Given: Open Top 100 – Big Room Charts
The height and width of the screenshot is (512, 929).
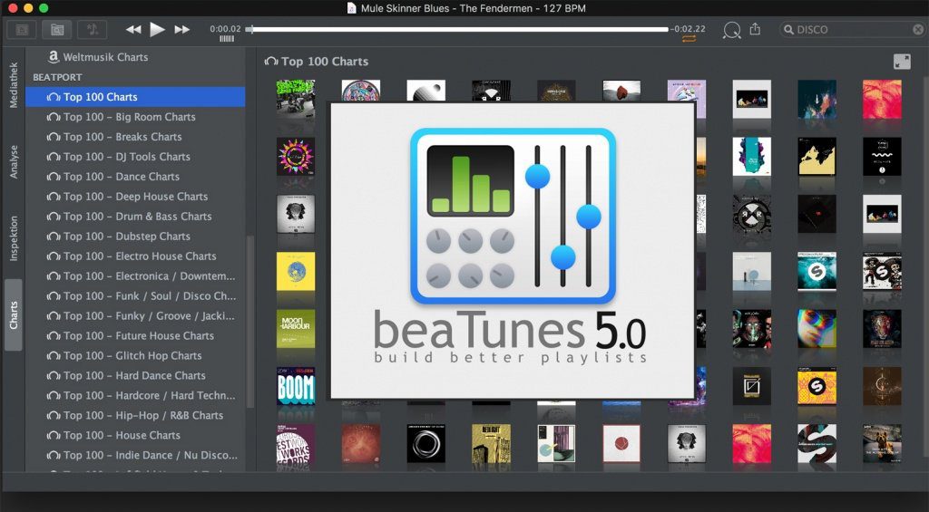Looking at the screenshot, I should 129,117.
